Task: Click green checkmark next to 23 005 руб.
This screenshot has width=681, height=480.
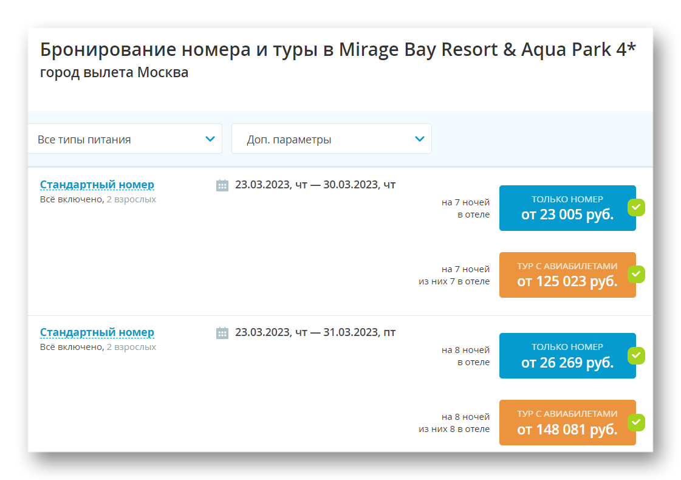Action: point(636,208)
